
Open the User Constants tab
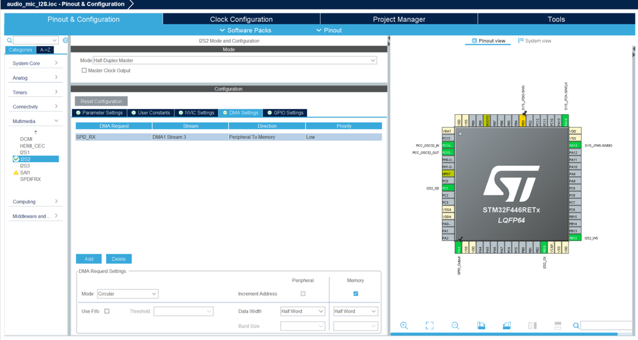click(151, 113)
